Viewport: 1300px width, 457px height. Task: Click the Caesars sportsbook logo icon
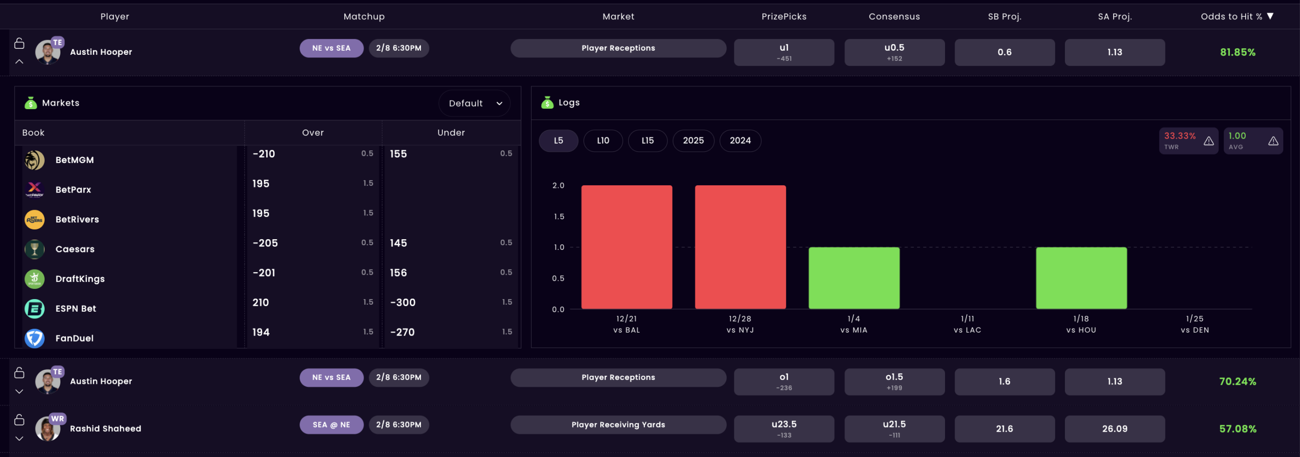35,249
